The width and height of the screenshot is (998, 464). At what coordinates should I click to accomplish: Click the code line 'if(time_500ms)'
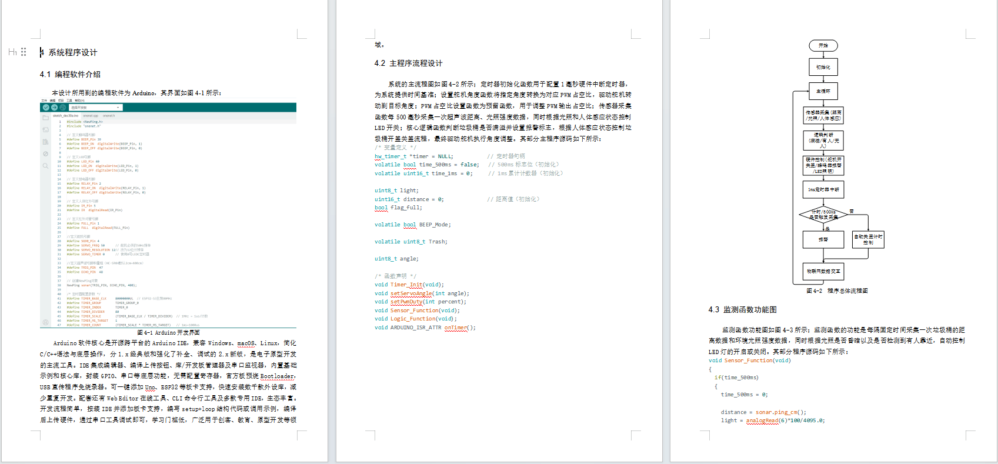click(736, 378)
